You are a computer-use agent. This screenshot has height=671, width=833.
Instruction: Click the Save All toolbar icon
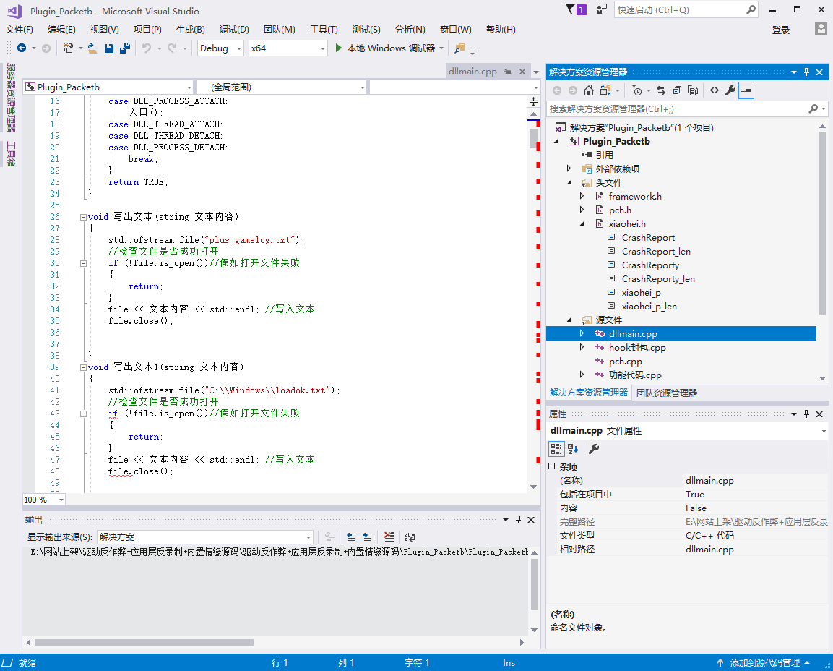124,48
